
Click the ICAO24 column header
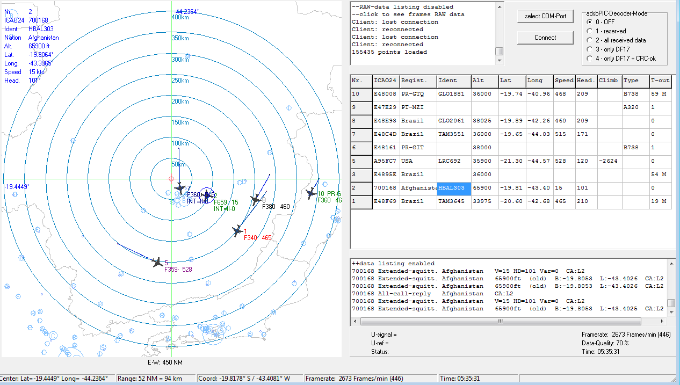coord(385,81)
